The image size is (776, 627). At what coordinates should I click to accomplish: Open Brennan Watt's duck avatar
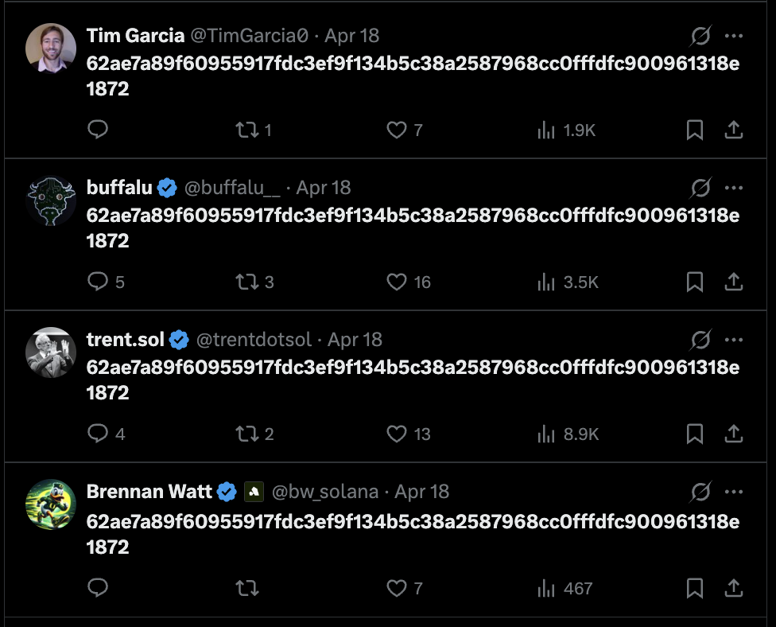click(x=51, y=504)
